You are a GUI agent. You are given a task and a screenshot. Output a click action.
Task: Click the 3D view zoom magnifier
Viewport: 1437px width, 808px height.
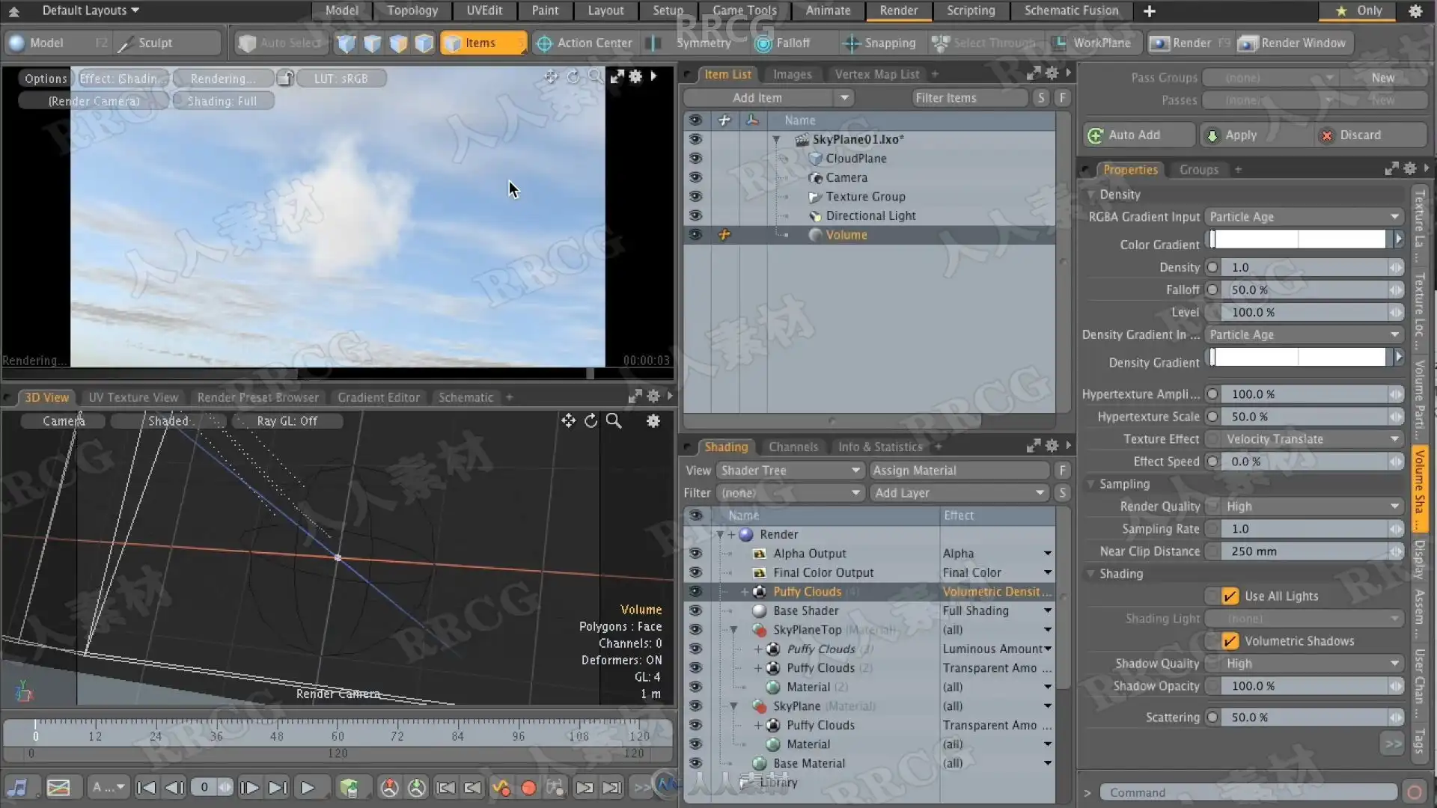coord(614,421)
